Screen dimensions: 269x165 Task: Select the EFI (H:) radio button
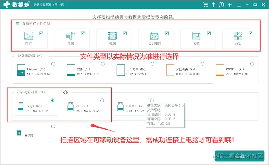[x=102, y=100]
